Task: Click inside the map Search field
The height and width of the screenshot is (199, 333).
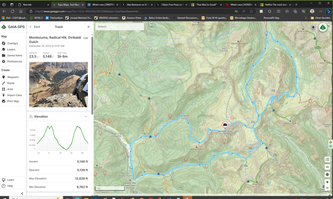Action: tap(120, 26)
